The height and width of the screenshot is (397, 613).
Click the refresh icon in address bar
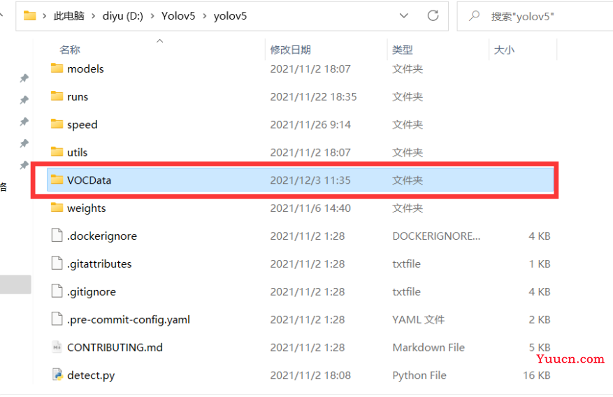(x=433, y=15)
